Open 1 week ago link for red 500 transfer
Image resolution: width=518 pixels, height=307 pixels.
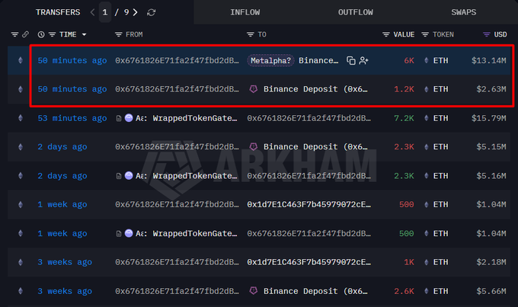click(x=62, y=205)
